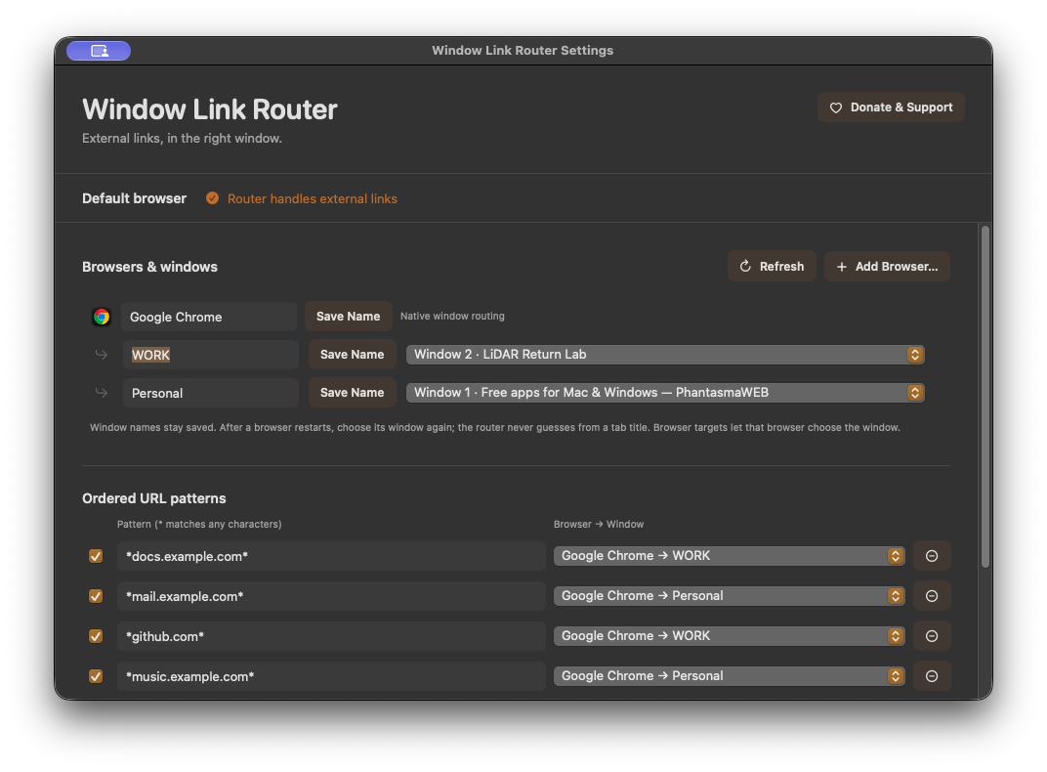1047x772 pixels.
Task: Edit the *docs.example.com* pattern field
Action: click(x=331, y=556)
